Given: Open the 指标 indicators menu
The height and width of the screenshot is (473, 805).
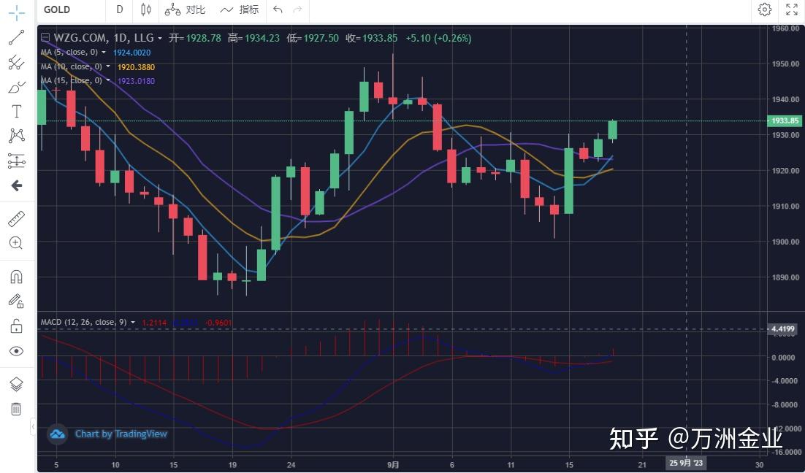Looking at the screenshot, I should click(240, 9).
